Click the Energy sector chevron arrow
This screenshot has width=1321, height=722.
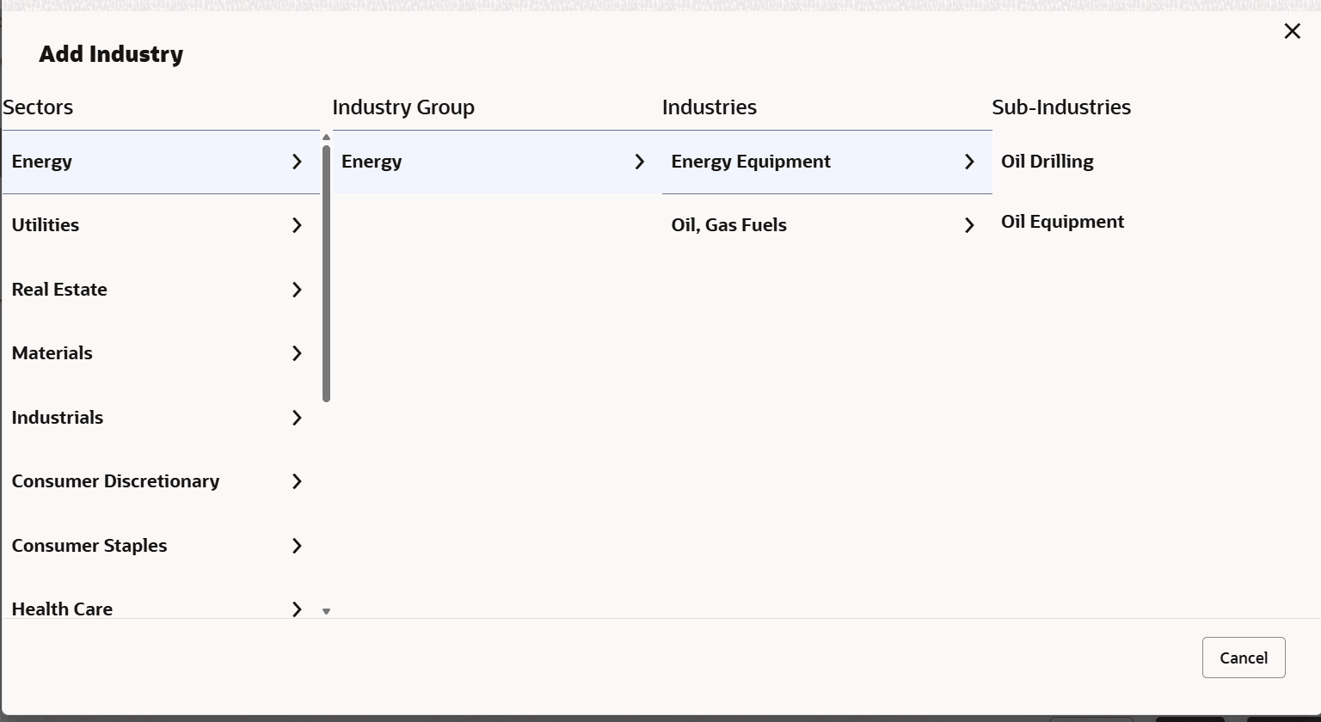pyautogui.click(x=297, y=162)
